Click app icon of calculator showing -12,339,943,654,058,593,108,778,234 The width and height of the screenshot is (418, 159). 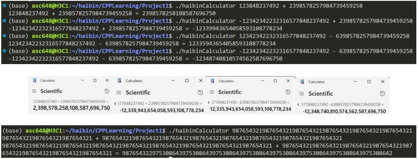click(x=120, y=81)
